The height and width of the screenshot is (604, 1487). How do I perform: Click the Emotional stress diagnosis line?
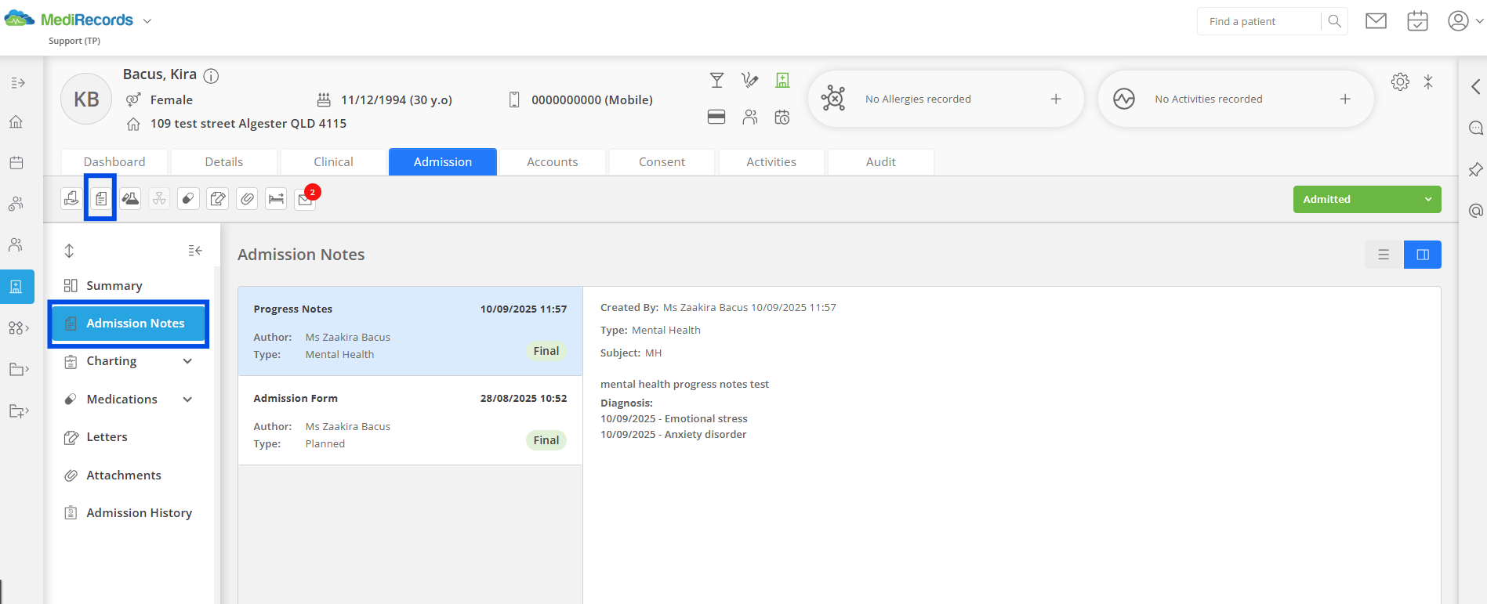pyautogui.click(x=674, y=419)
